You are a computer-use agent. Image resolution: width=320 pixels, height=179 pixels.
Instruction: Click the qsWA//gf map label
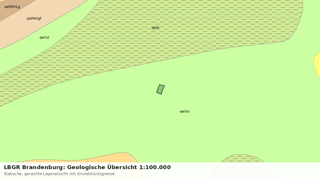34,19
